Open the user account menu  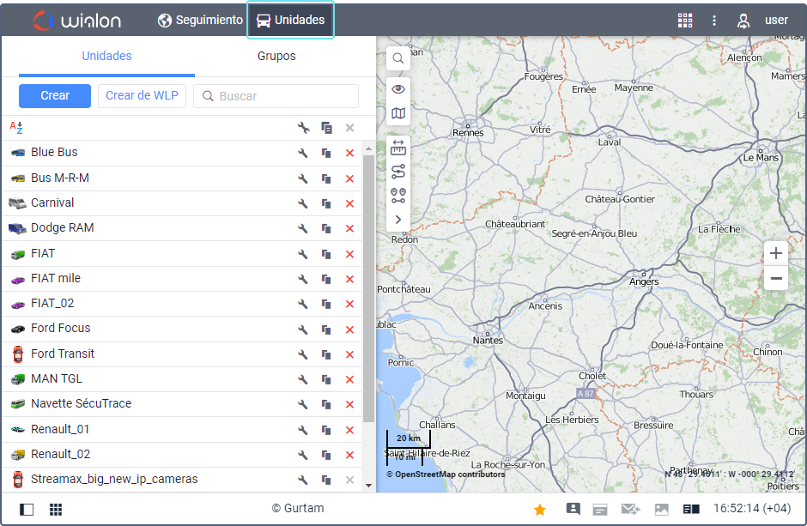pyautogui.click(x=763, y=20)
